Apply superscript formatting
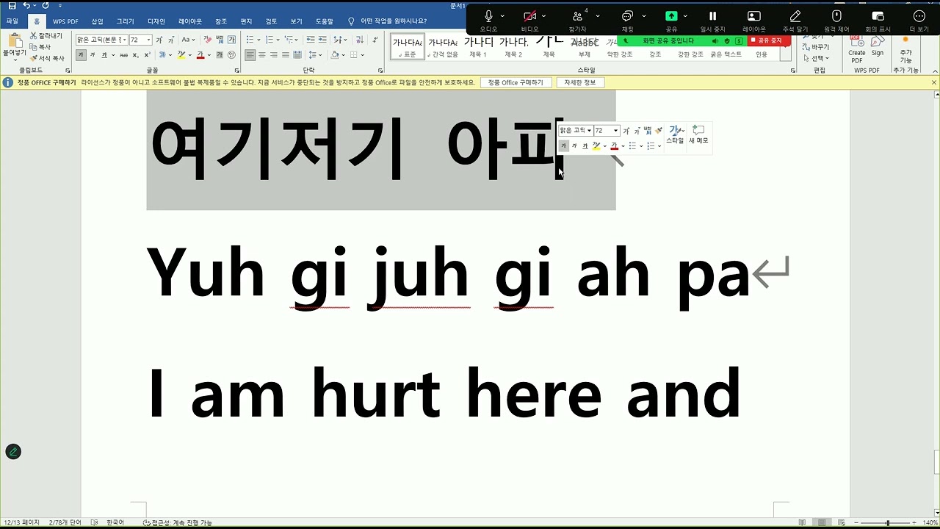This screenshot has width=940, height=529. (x=147, y=55)
